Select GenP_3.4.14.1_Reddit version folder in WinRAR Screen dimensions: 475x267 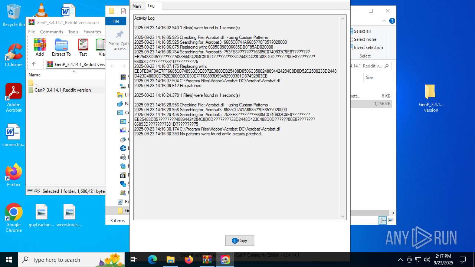point(62,90)
